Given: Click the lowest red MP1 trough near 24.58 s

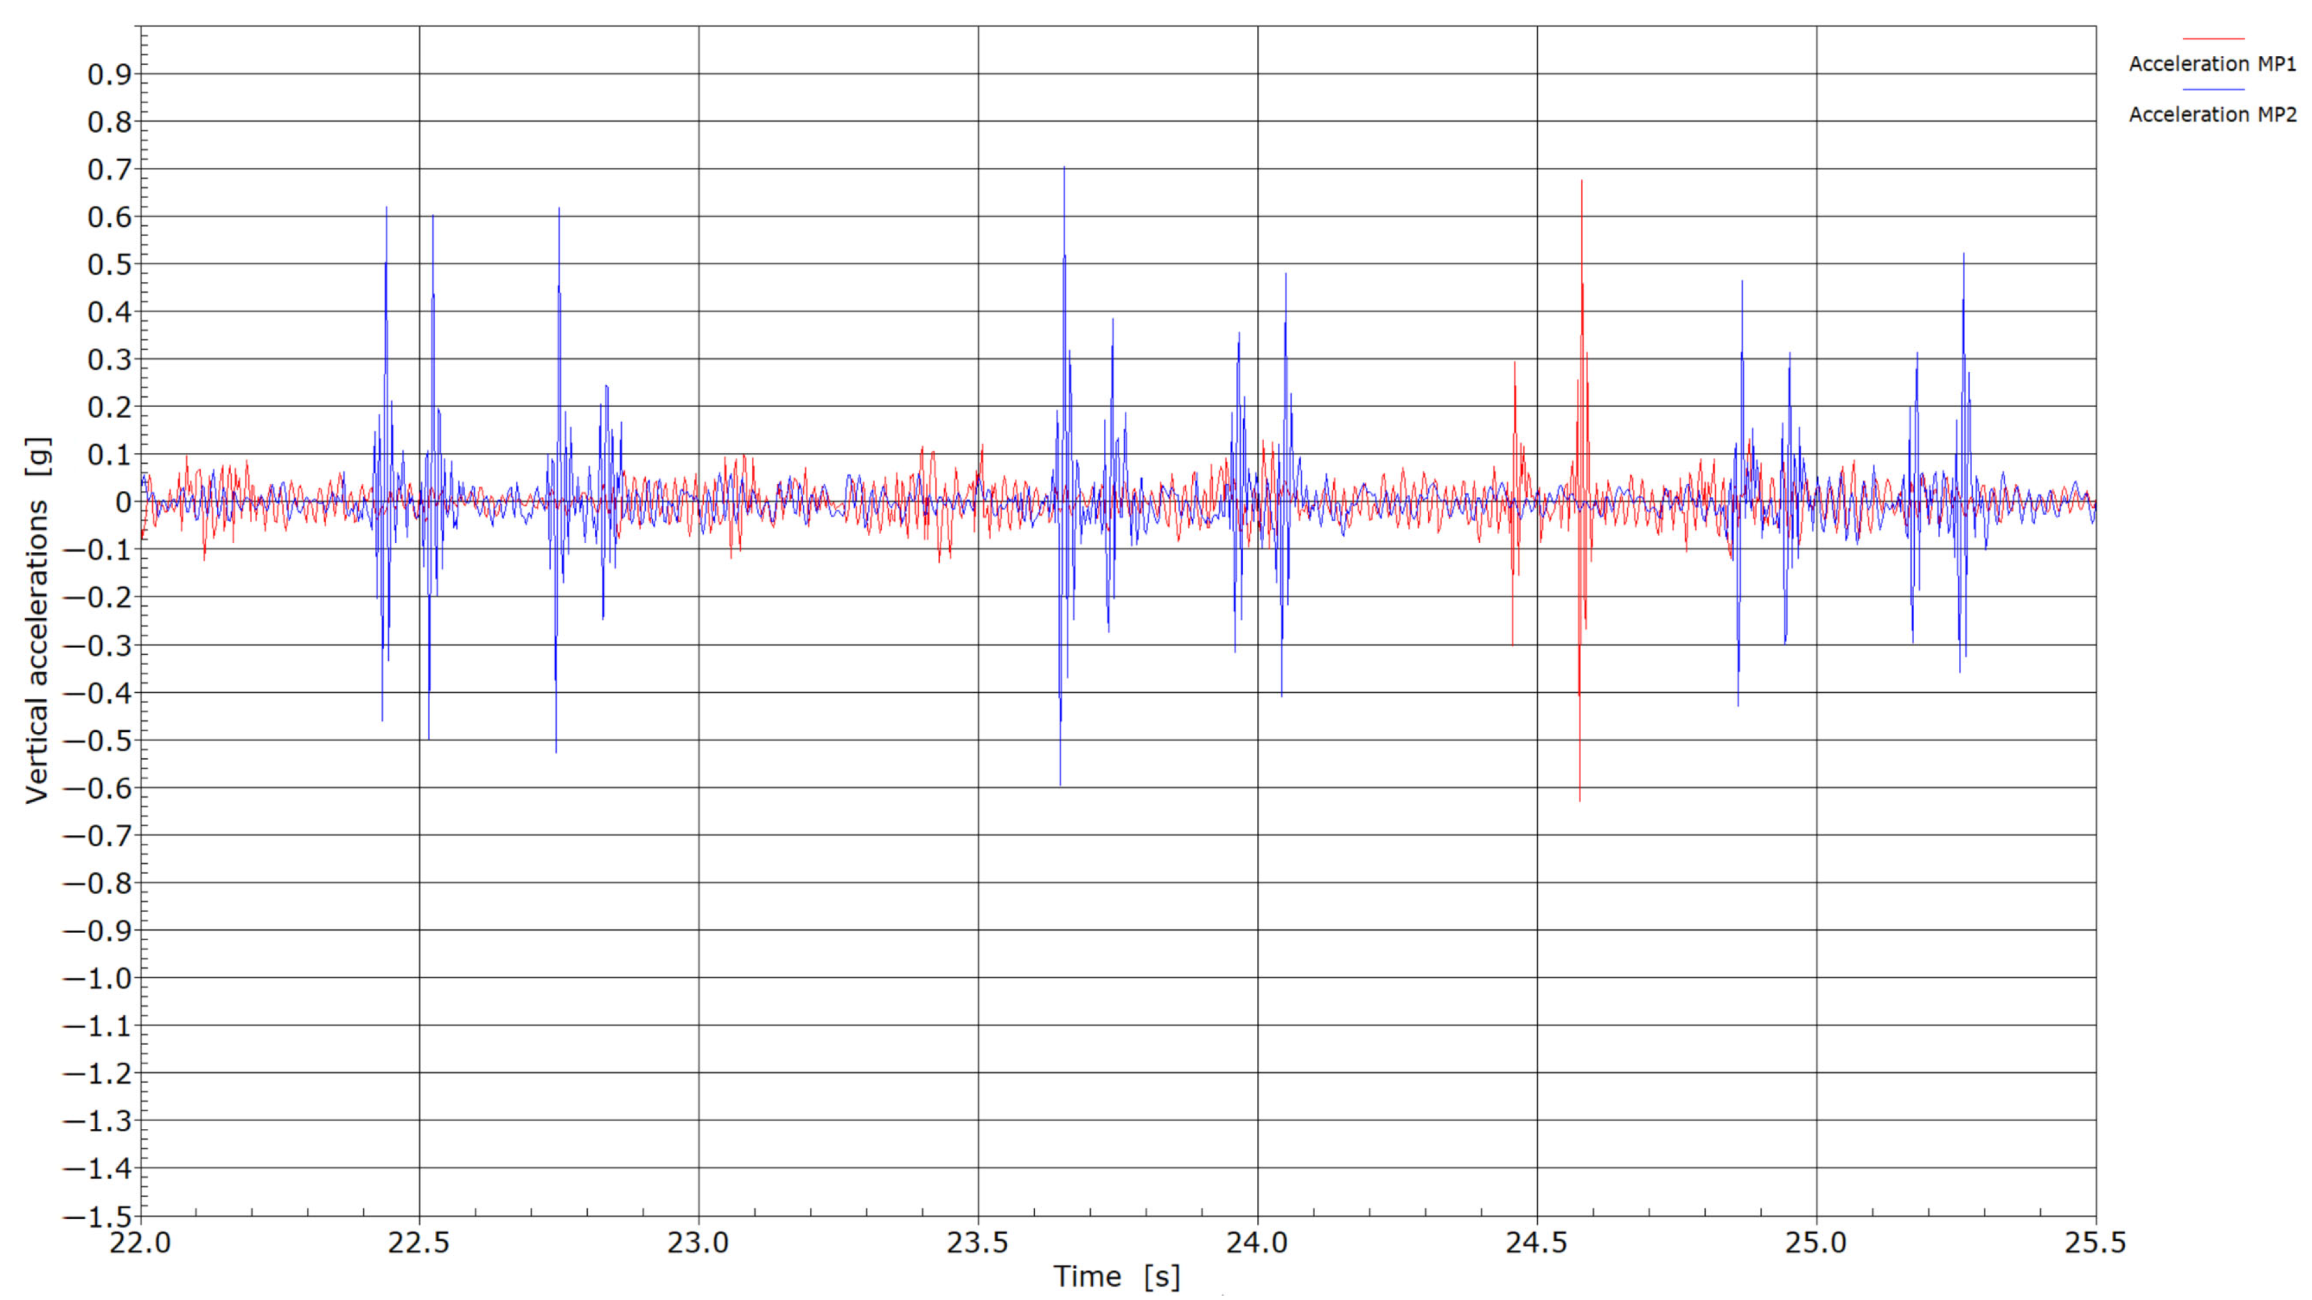Looking at the screenshot, I should pyautogui.click(x=1580, y=799).
